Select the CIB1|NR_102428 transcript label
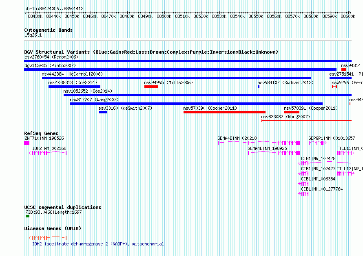Screen dimensions: 363x256 [x=318, y=158]
